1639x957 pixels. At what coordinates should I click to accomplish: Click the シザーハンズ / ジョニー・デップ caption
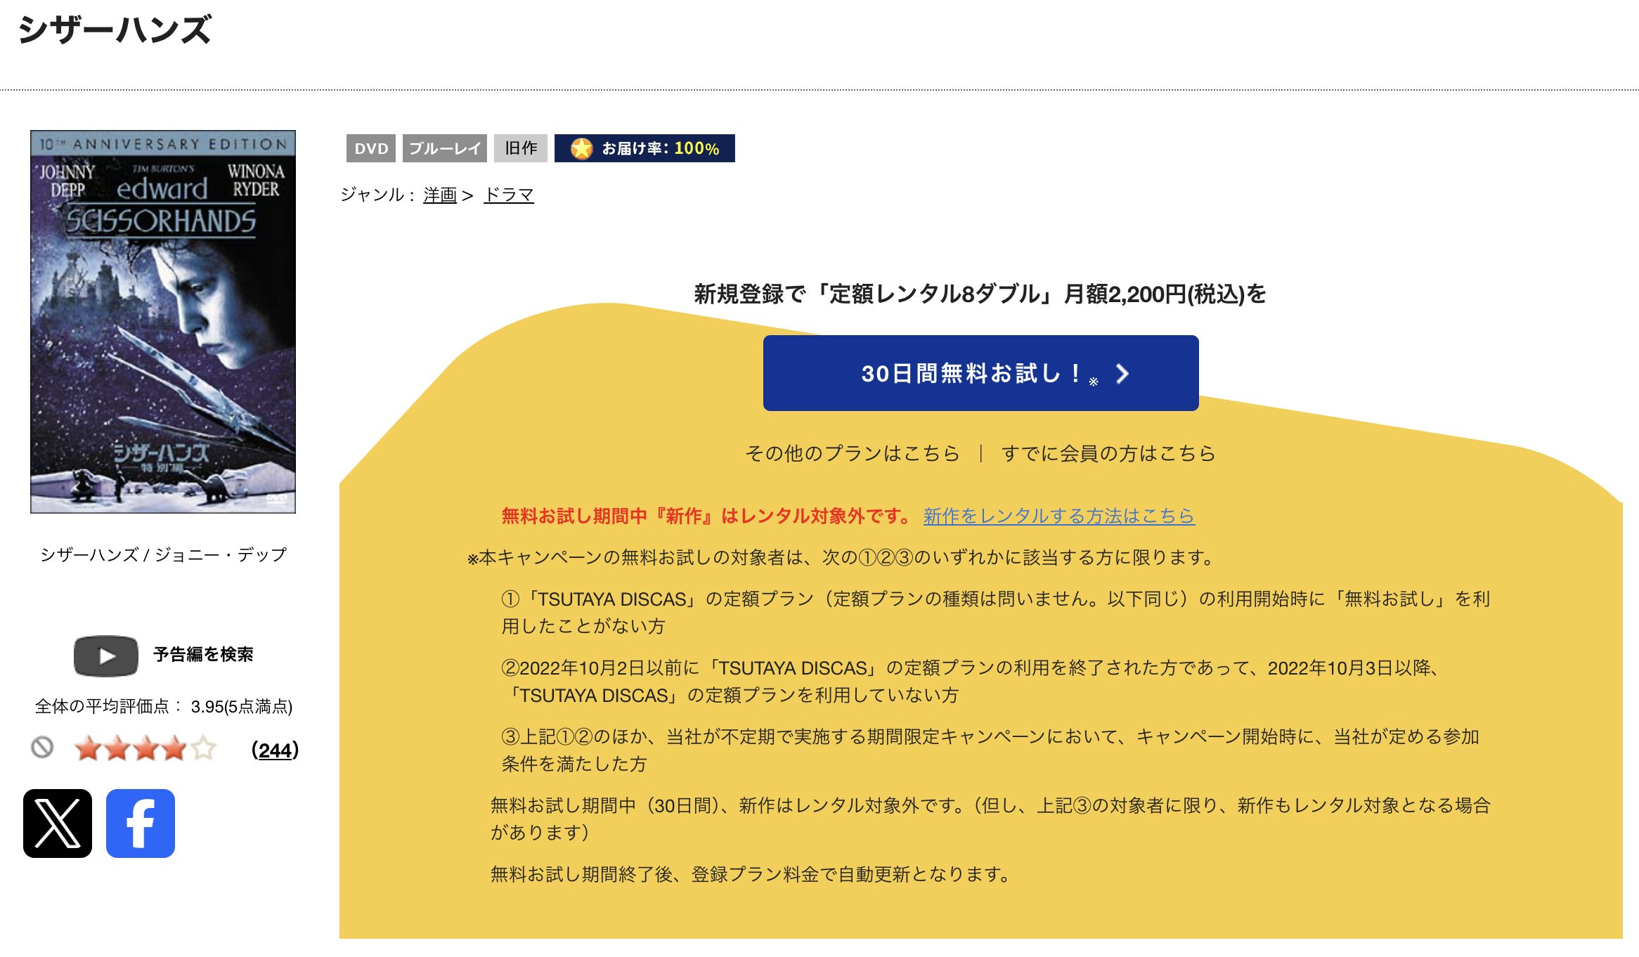point(163,554)
